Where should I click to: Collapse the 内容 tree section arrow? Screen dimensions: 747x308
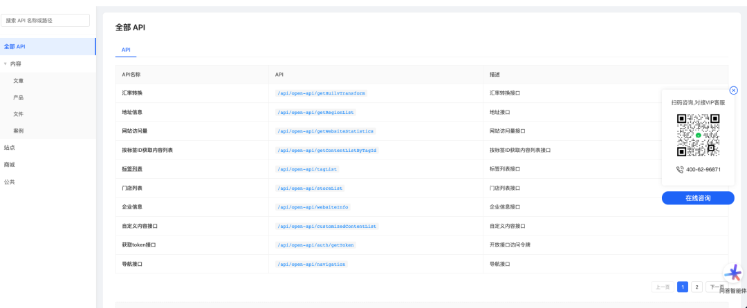click(6, 64)
